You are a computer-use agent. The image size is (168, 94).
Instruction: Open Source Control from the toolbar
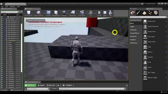(x=39, y=13)
